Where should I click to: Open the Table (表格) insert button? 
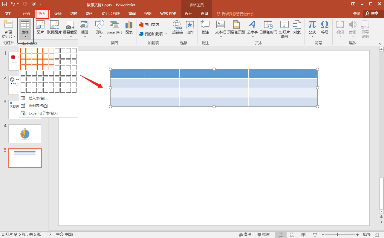coord(25,29)
